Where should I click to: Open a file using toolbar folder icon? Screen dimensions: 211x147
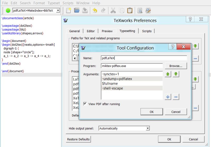(x=77, y=11)
